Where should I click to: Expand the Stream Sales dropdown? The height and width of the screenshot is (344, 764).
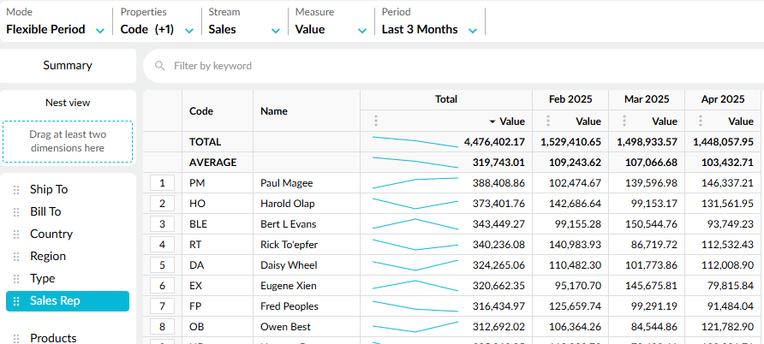click(x=244, y=29)
